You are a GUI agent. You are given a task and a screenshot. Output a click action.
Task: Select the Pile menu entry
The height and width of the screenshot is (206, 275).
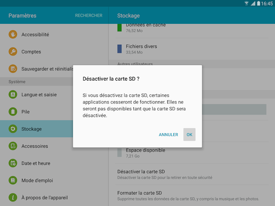[37, 112]
